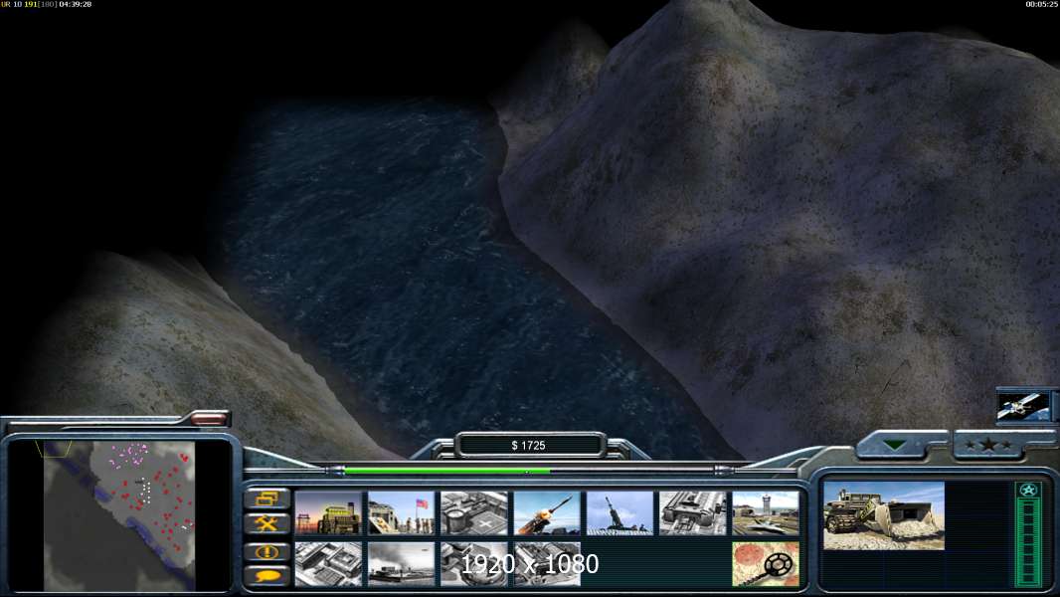Build the Patriot Missile defense
Viewport: 1060px width, 597px height.
[547, 513]
